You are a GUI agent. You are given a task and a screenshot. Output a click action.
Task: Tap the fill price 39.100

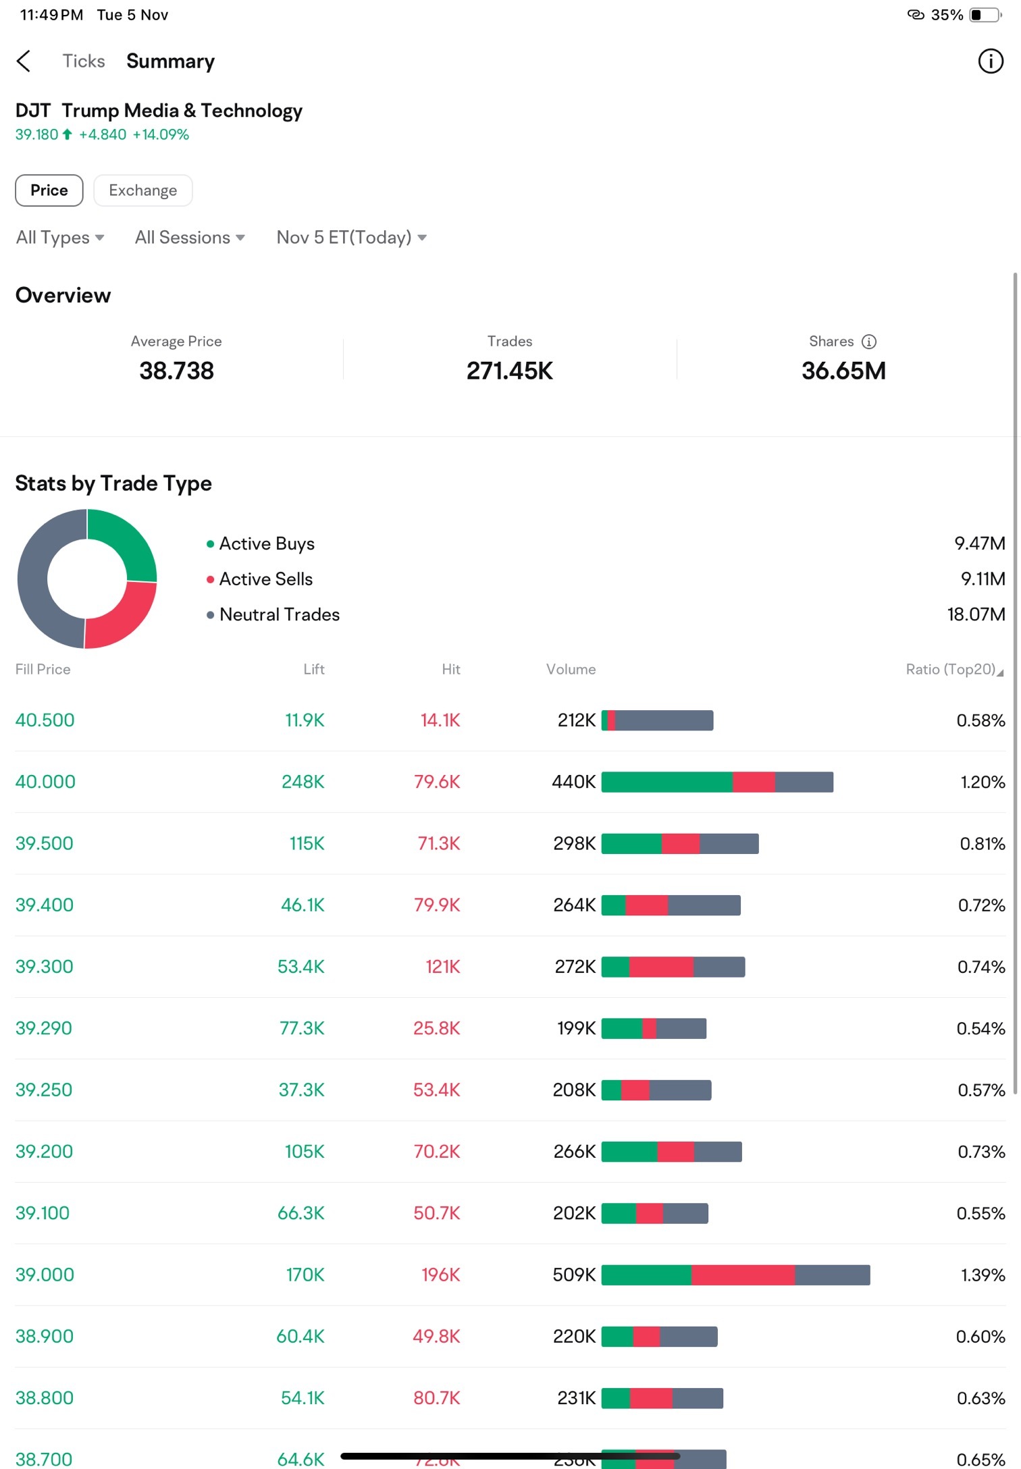tap(43, 1213)
